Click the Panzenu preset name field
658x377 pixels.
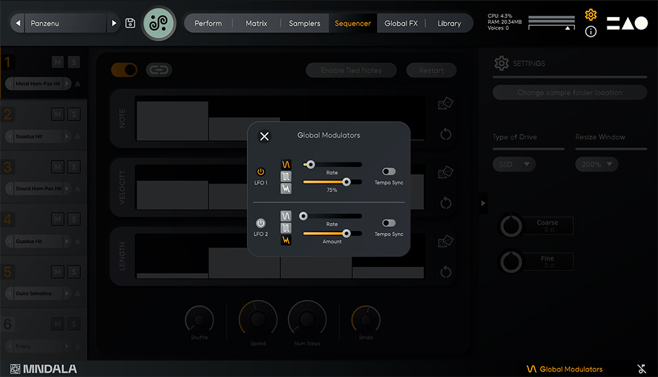point(65,24)
